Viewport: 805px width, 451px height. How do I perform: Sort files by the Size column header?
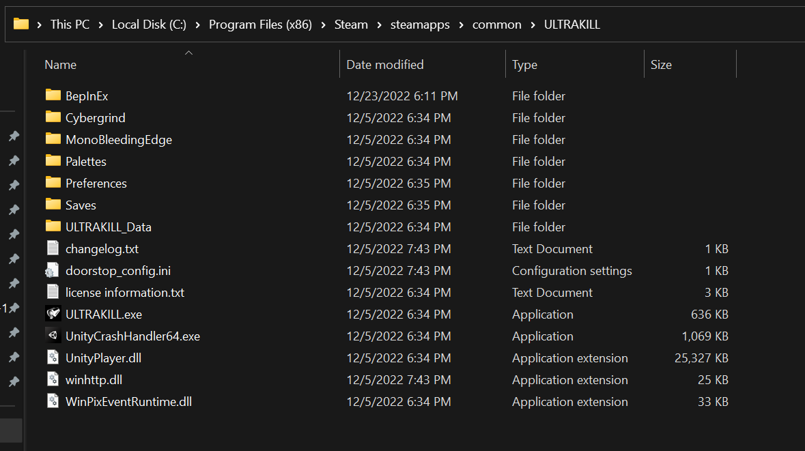coord(660,63)
